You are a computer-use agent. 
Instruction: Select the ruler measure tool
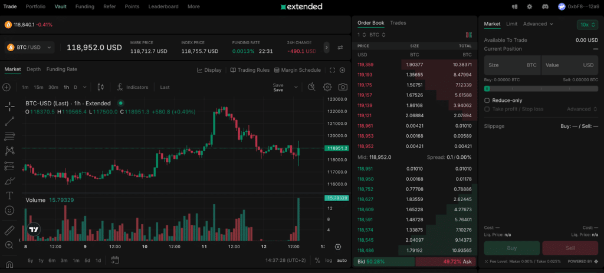click(9, 230)
